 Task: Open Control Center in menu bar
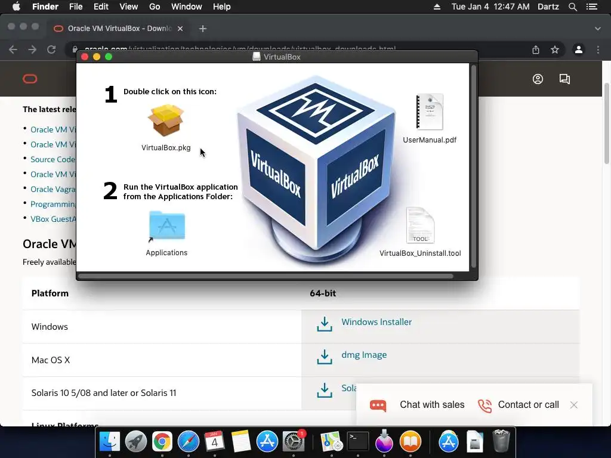592,7
